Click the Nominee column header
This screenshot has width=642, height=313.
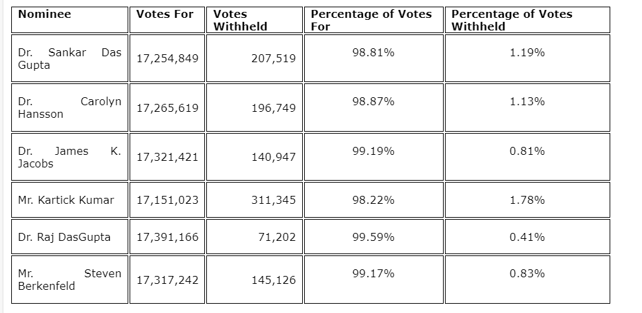[45, 14]
